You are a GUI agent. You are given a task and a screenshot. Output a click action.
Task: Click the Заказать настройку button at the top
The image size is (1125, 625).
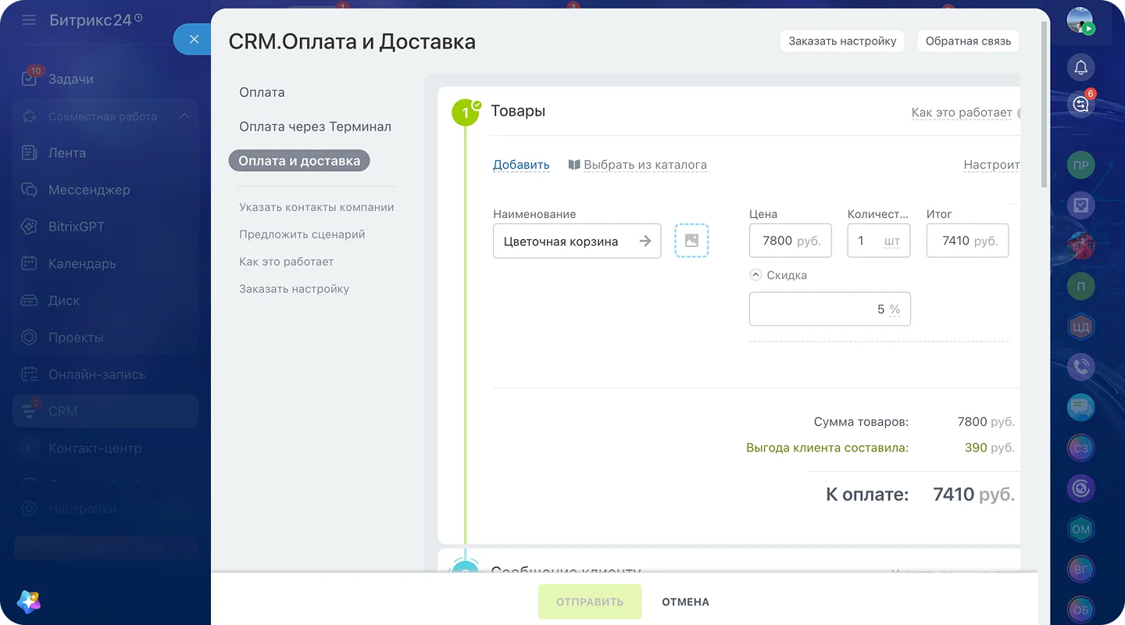pyautogui.click(x=842, y=41)
